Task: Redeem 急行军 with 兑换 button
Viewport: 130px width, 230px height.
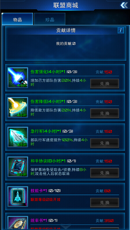Action: pos(105,143)
